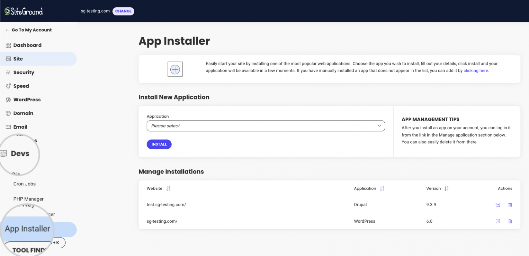Delete the WordPress installation
This screenshot has width=529, height=256.
coord(510,221)
